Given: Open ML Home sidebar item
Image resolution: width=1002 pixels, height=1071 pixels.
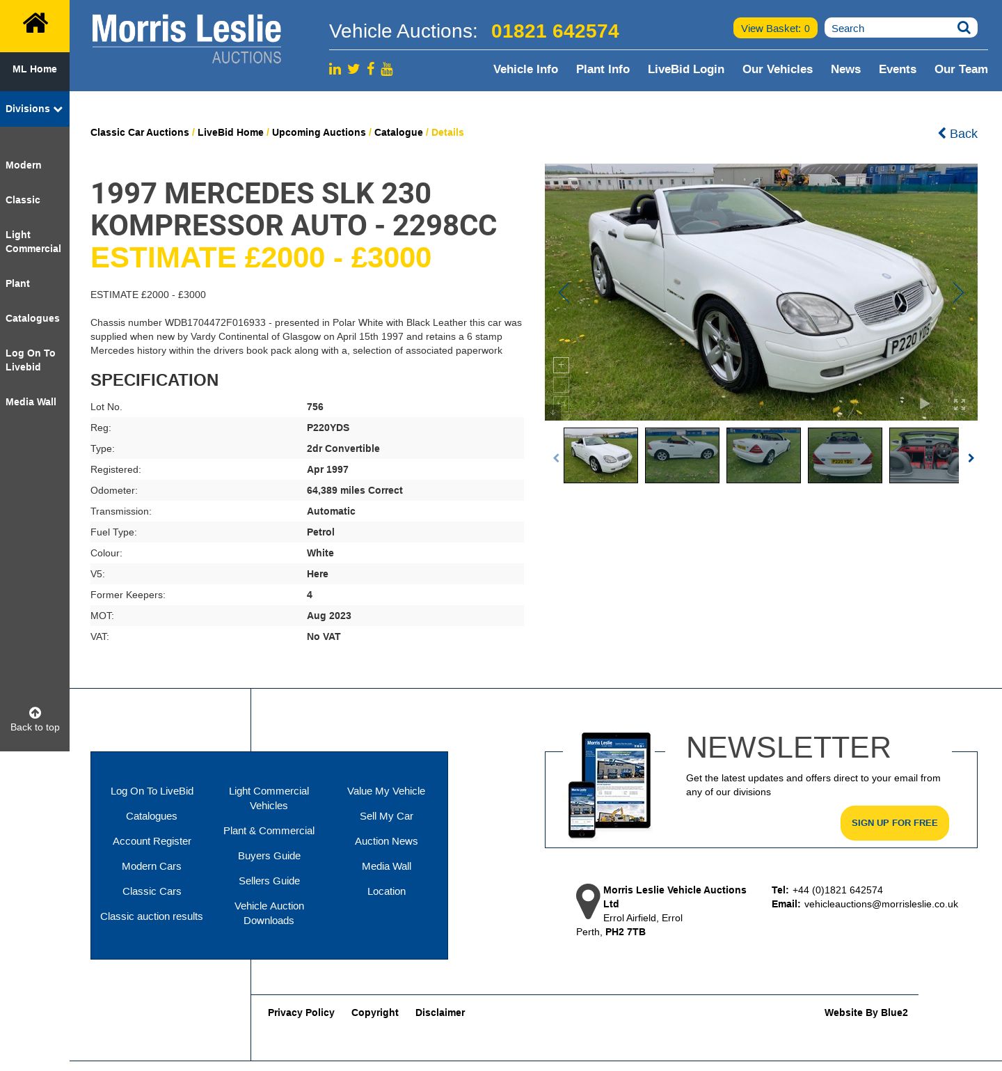Looking at the screenshot, I should (x=35, y=69).
